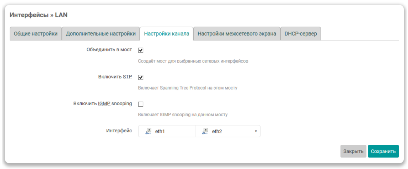Open the "Дополнительные настройки" tab
408x169 pixels.
101,34
